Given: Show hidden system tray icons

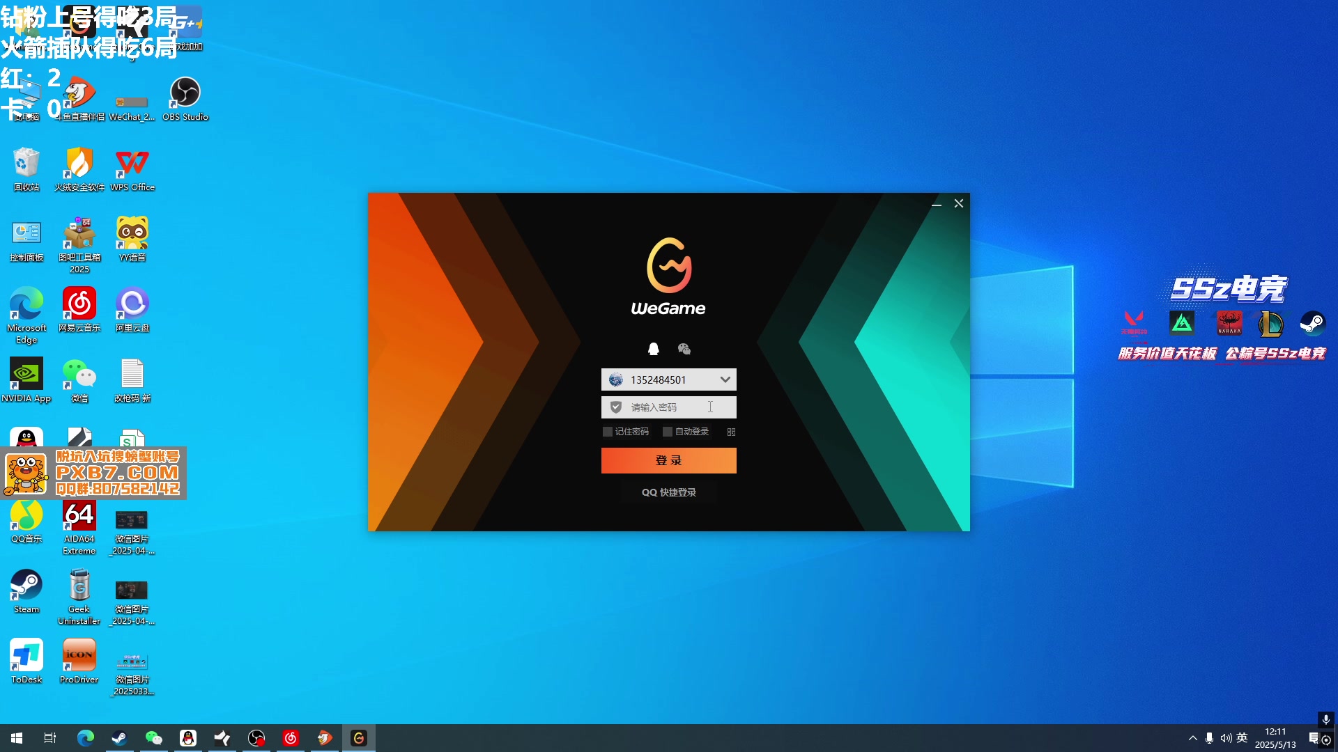Looking at the screenshot, I should coord(1193,738).
